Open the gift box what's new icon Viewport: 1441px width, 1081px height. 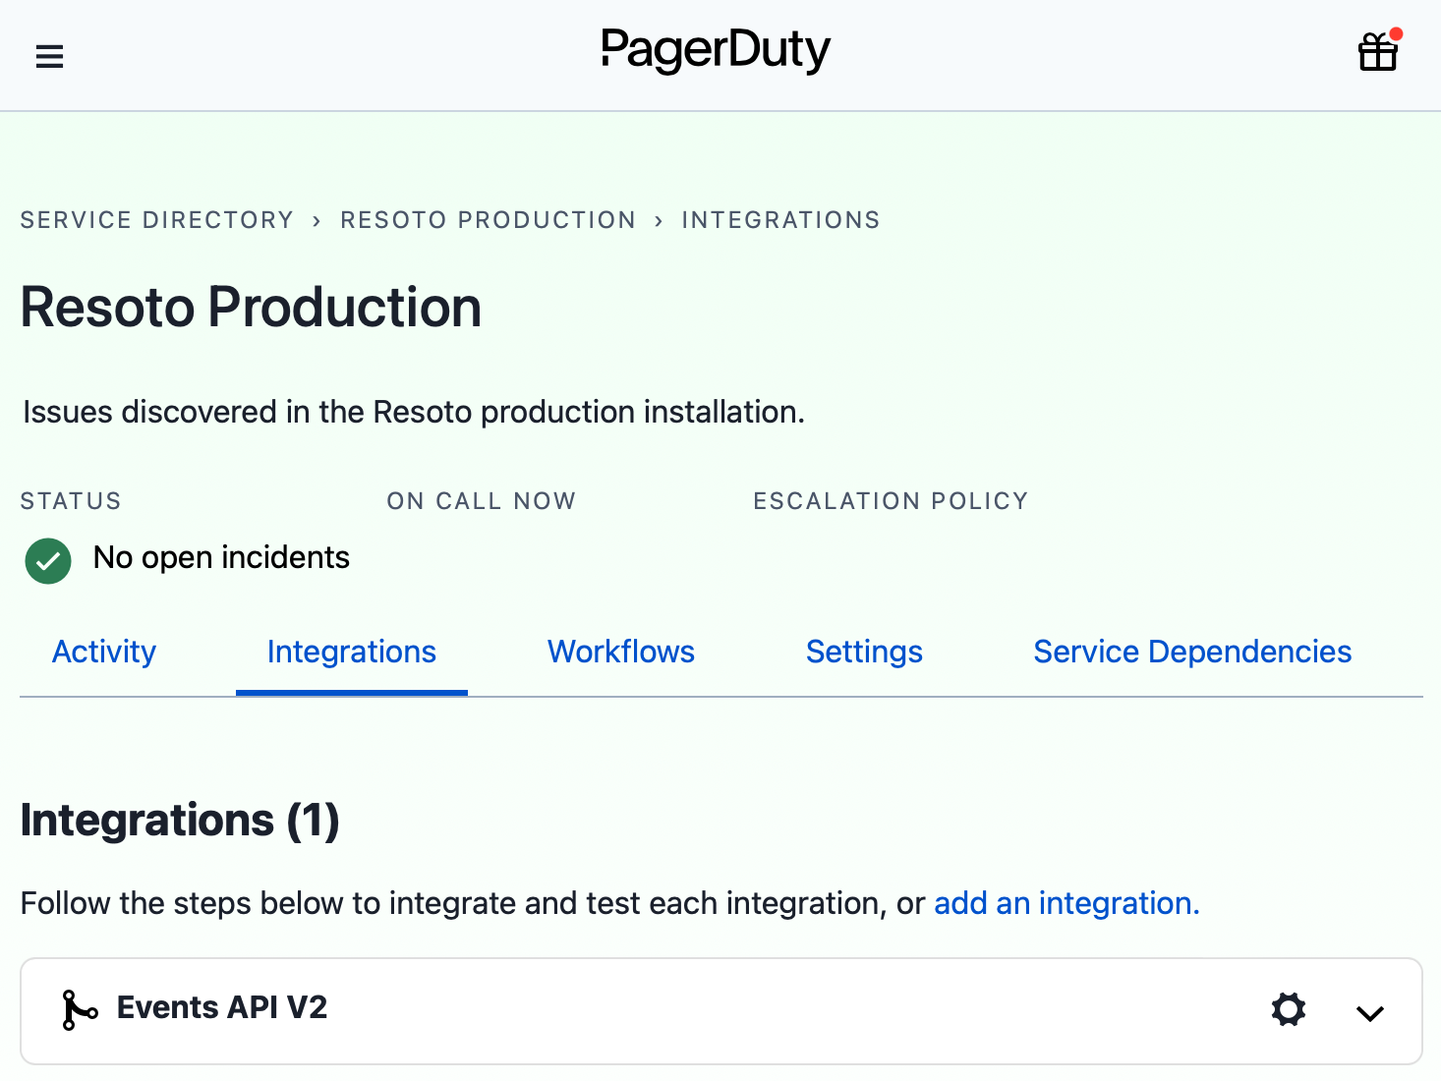[1378, 51]
